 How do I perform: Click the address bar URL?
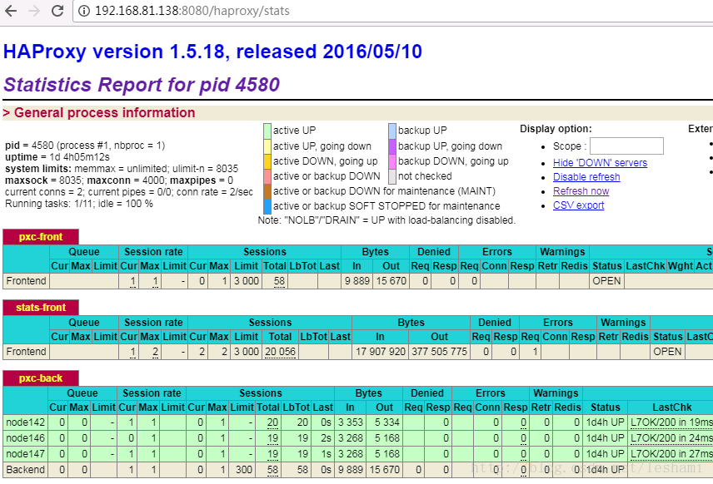(x=192, y=11)
